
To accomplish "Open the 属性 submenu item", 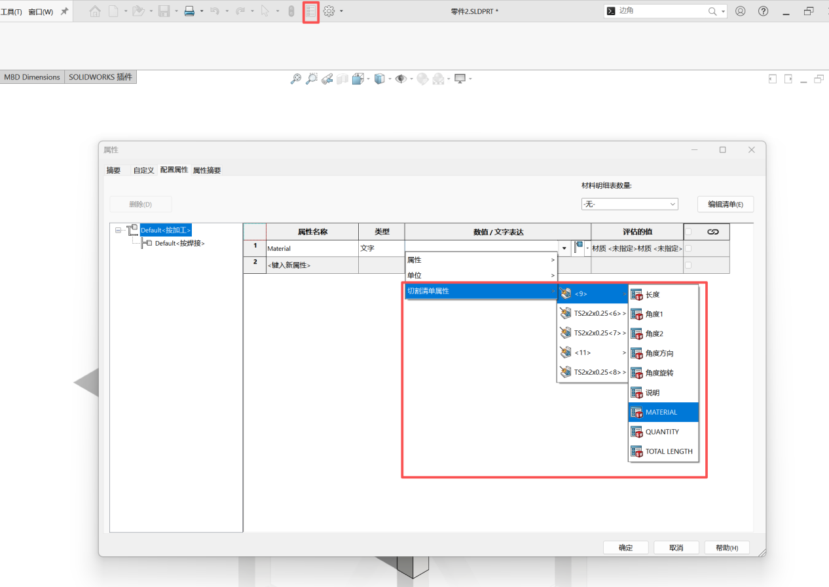I will pyautogui.click(x=481, y=260).
